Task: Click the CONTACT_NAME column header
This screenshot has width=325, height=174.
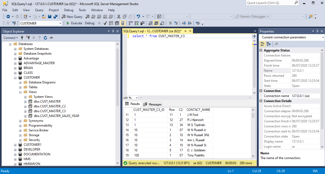Action: [199, 110]
